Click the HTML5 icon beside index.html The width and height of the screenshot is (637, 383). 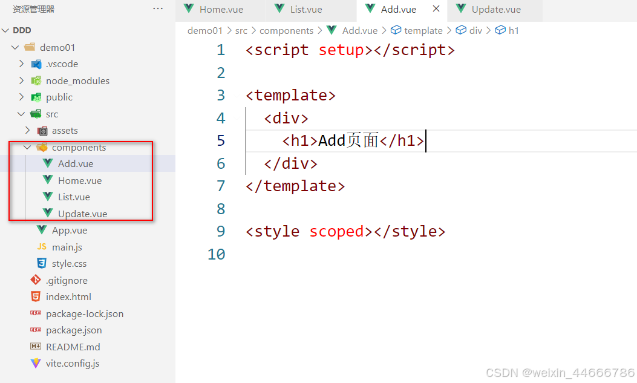[x=36, y=296]
